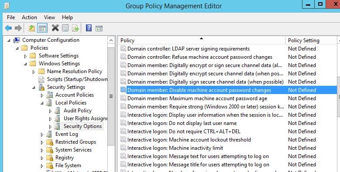Image resolution: width=340 pixels, height=172 pixels.
Task: Click policy icon beside Maximum machine account password age
Action: pyautogui.click(x=123, y=98)
